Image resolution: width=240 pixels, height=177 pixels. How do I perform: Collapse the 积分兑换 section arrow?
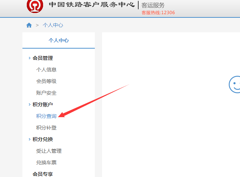30,139
